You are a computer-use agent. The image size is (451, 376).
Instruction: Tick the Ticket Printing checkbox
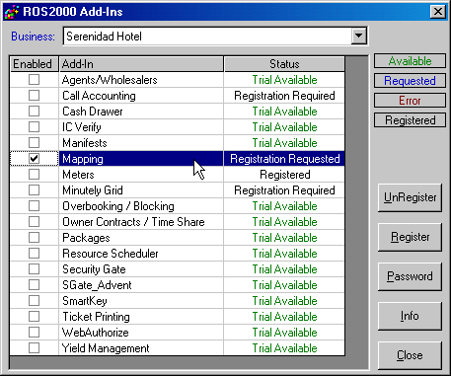(34, 317)
